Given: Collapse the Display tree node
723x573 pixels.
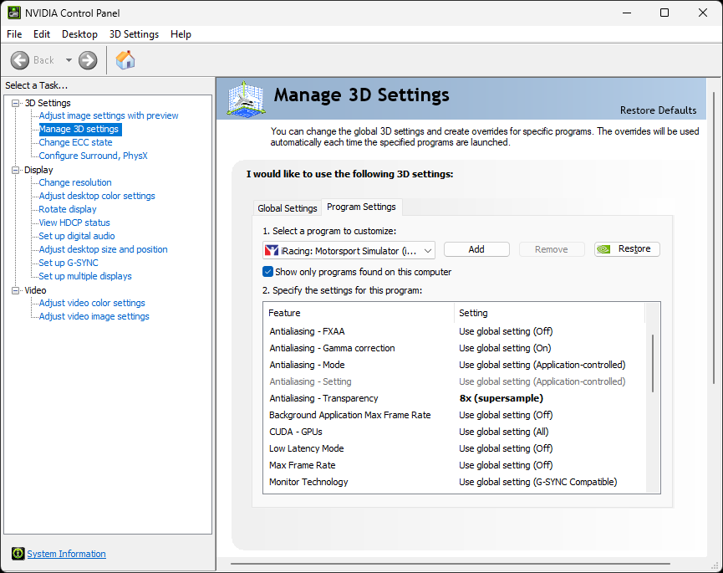Looking at the screenshot, I should click(x=15, y=171).
